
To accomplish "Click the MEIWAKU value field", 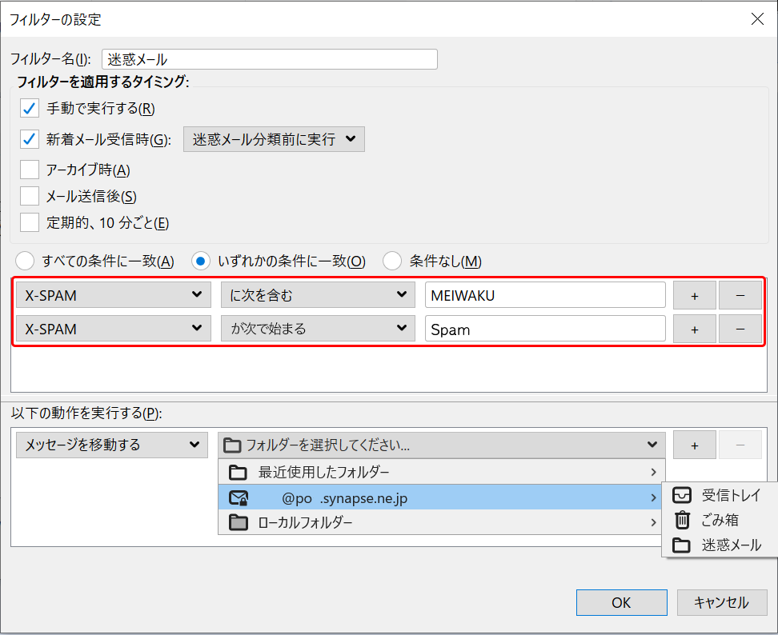I will pyautogui.click(x=545, y=295).
